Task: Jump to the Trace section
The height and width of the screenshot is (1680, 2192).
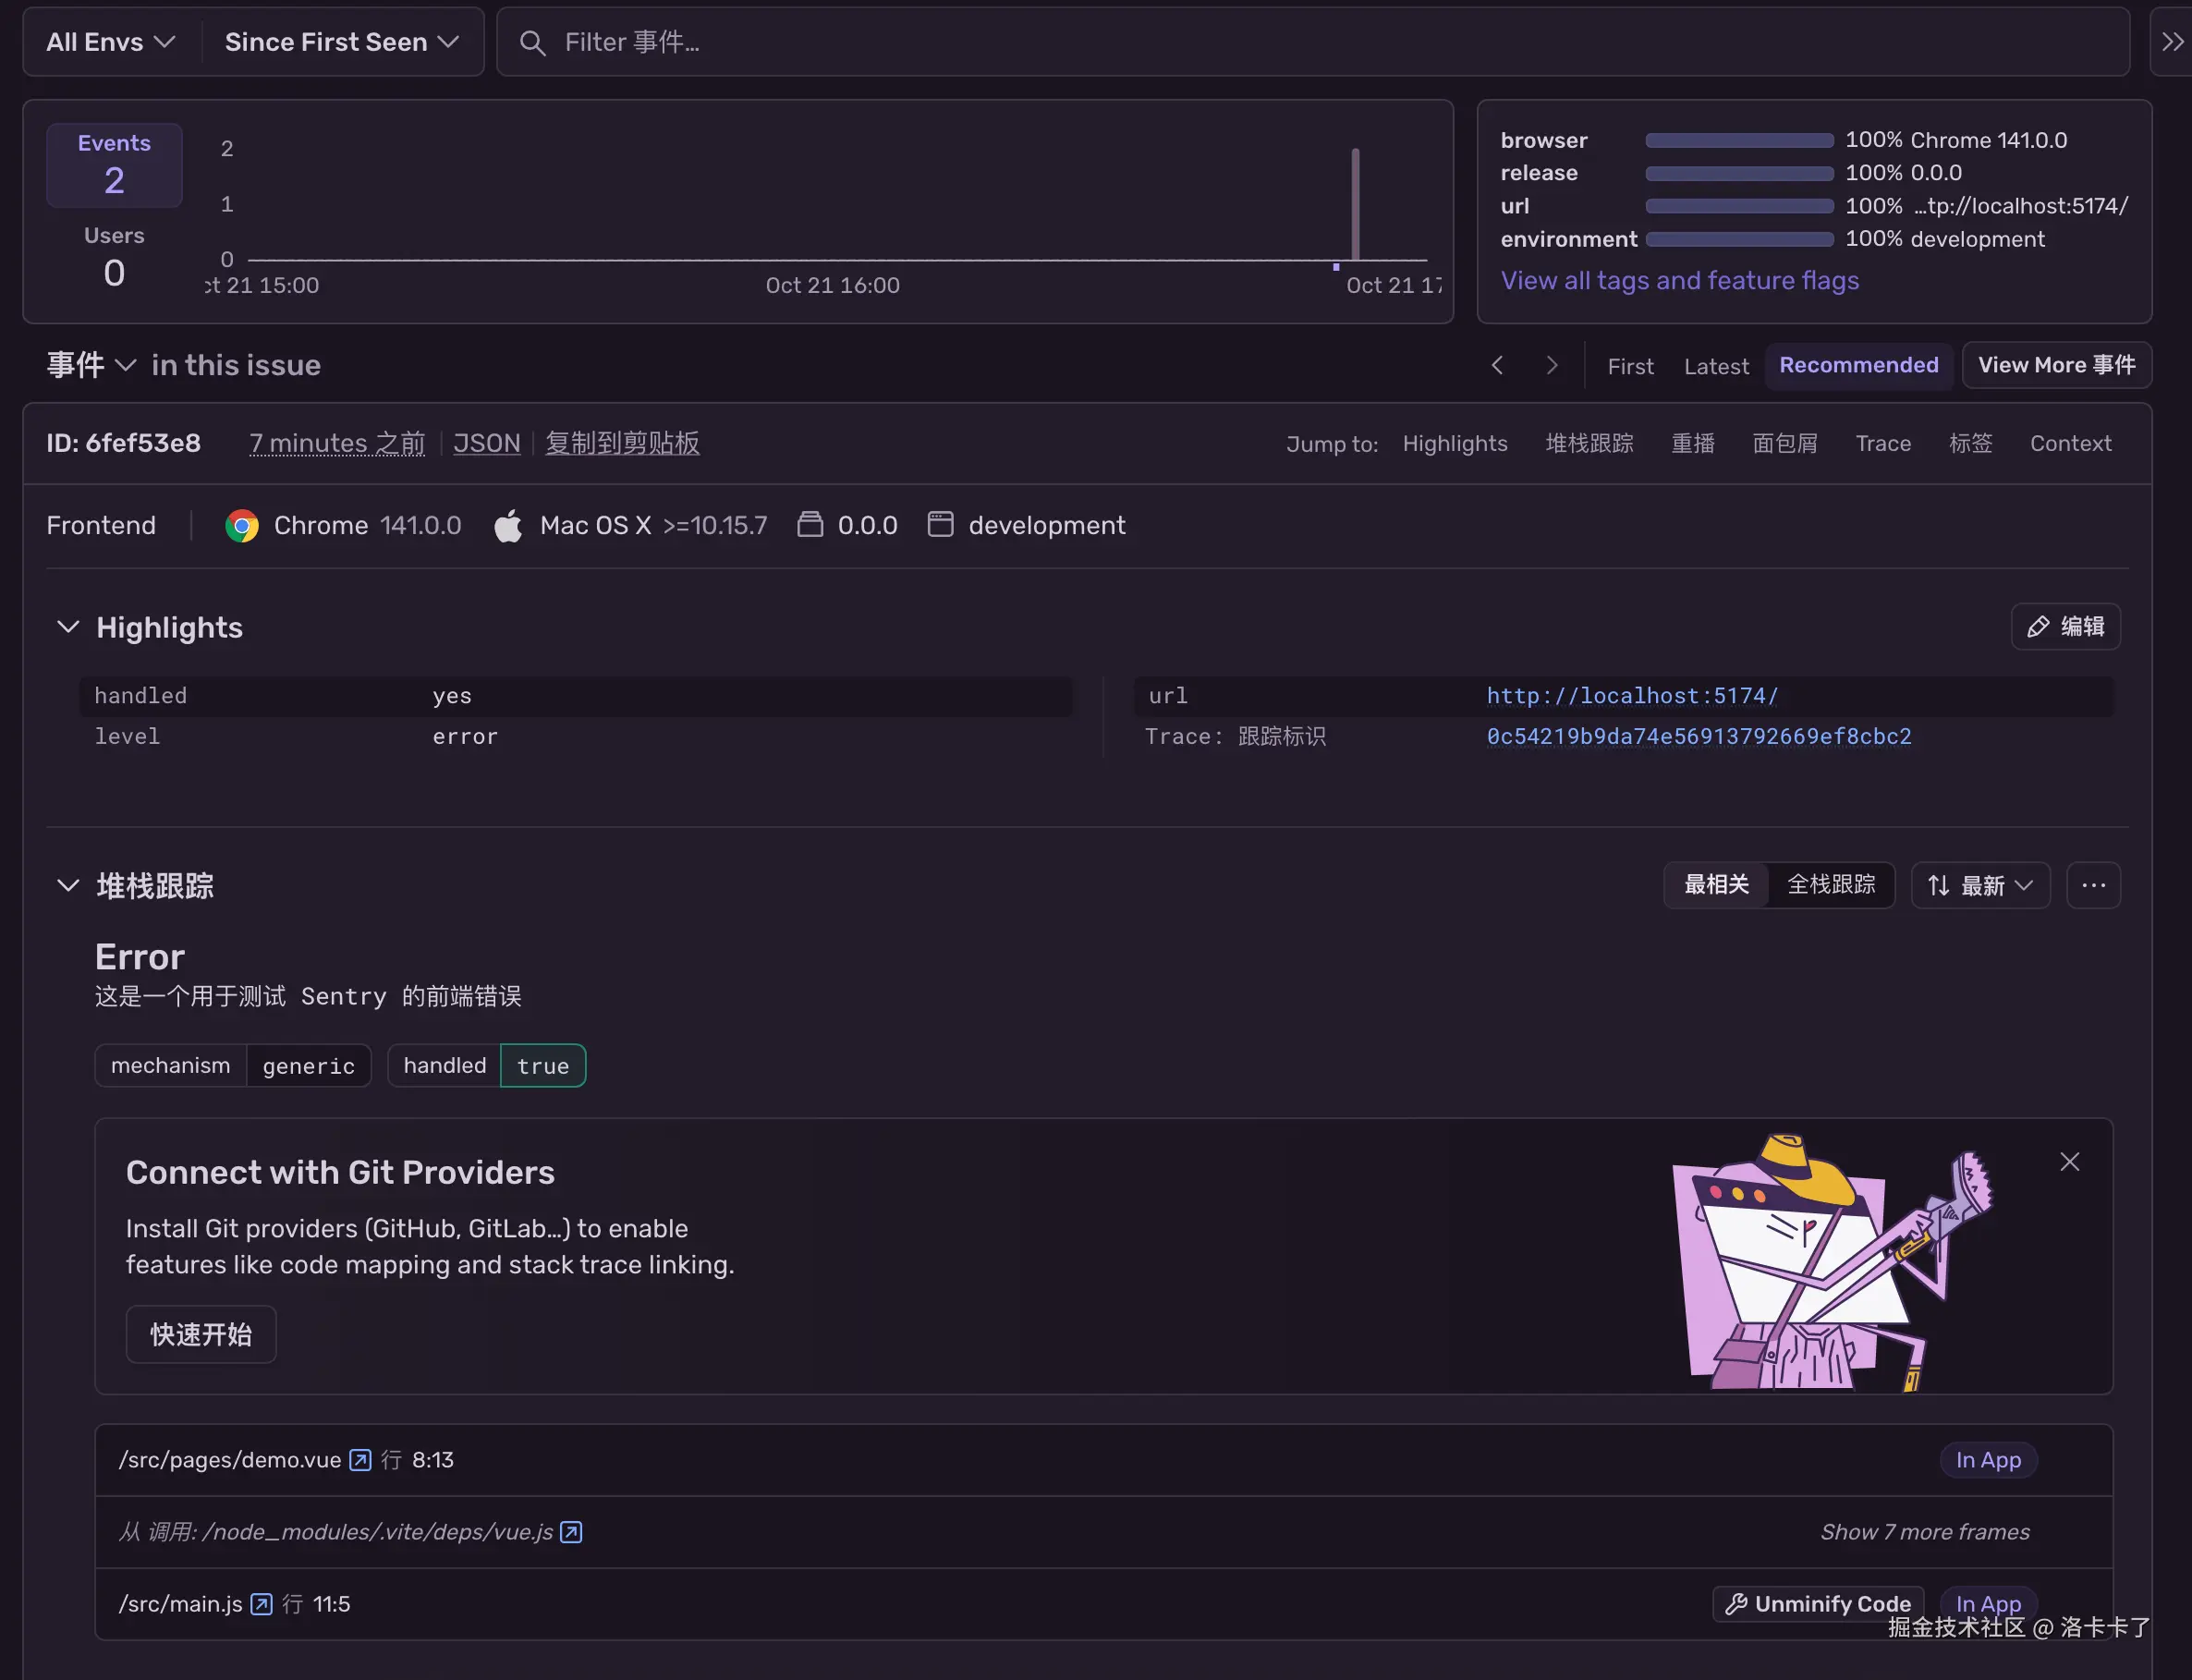Action: (1883, 443)
